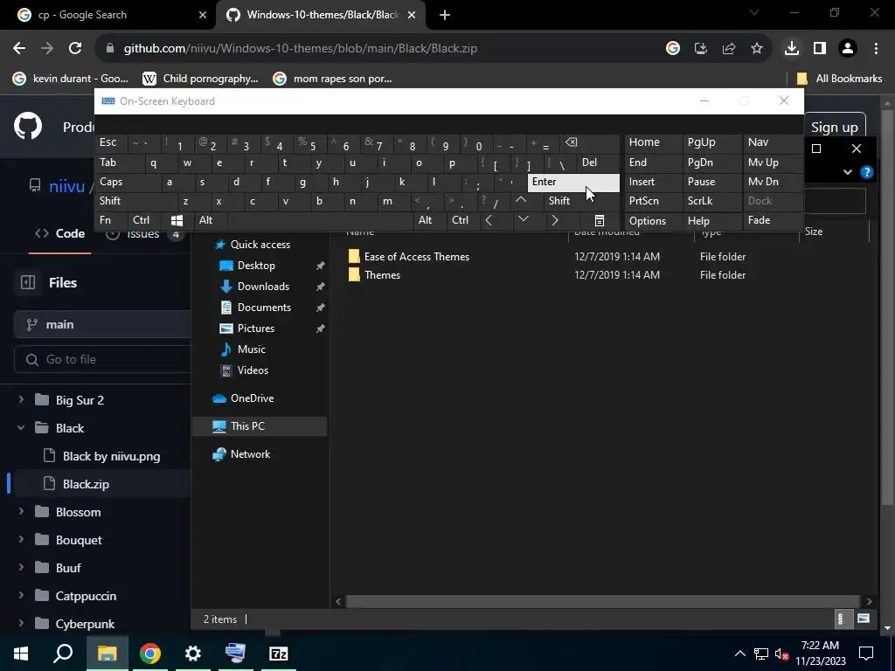Screen dimensions: 895x671
Task: Open File Explorer help question icon
Action: 866,172
